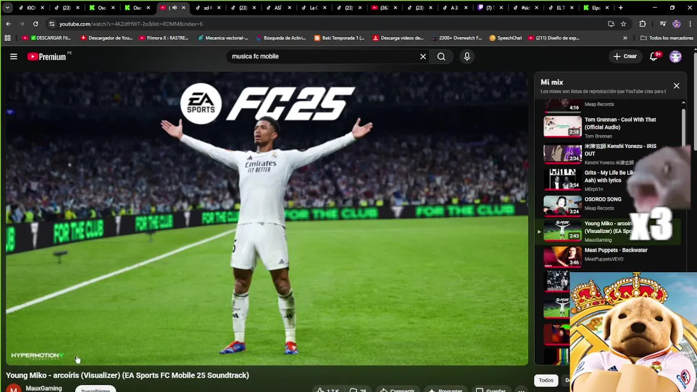Open Descarga videos de... bookmark
Viewport: 697px width, 392px height.
click(x=398, y=38)
